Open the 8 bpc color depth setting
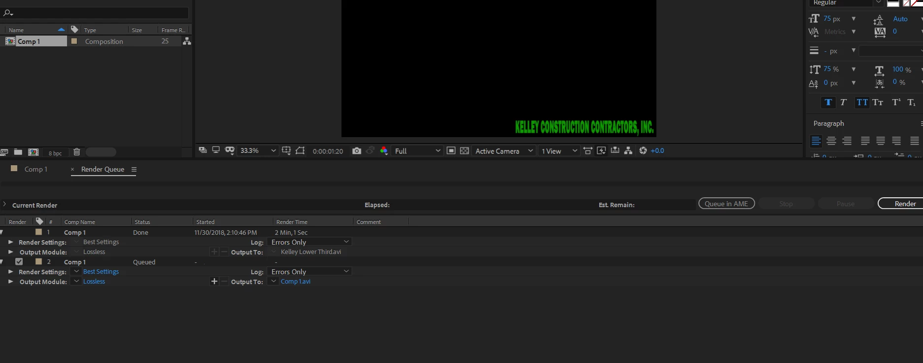 [x=55, y=153]
